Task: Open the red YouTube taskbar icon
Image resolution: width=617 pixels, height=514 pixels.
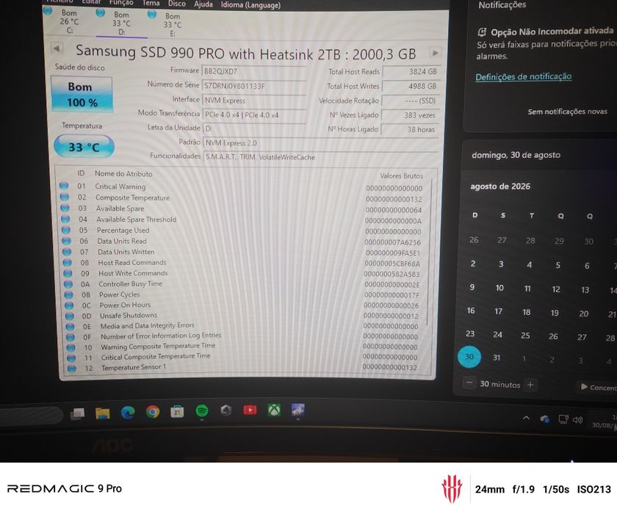Action: pyautogui.click(x=250, y=410)
